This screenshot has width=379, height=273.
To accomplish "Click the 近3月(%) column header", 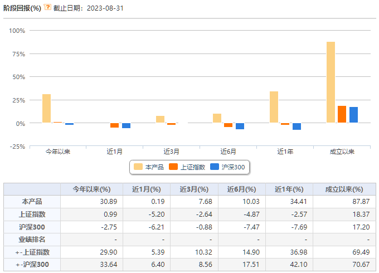I will (x=194, y=189).
